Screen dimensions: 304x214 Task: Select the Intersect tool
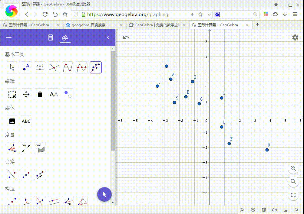[x=54, y=67]
